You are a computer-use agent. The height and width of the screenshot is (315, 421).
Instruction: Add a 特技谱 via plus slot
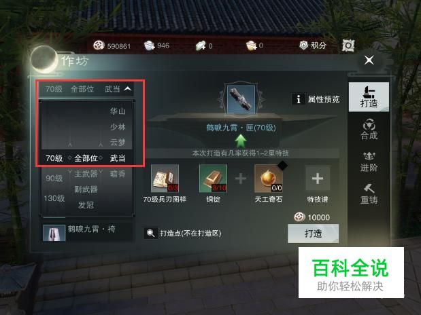coord(318,179)
